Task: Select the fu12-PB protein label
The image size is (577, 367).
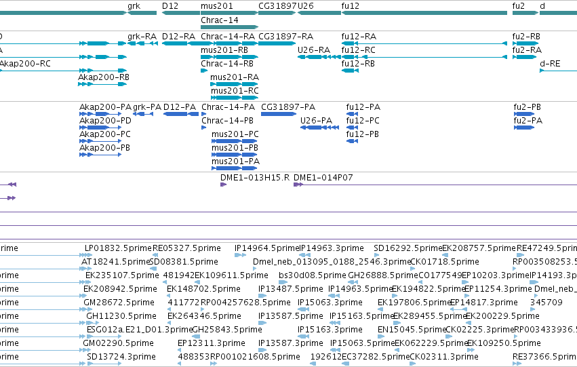Action: [x=363, y=134]
